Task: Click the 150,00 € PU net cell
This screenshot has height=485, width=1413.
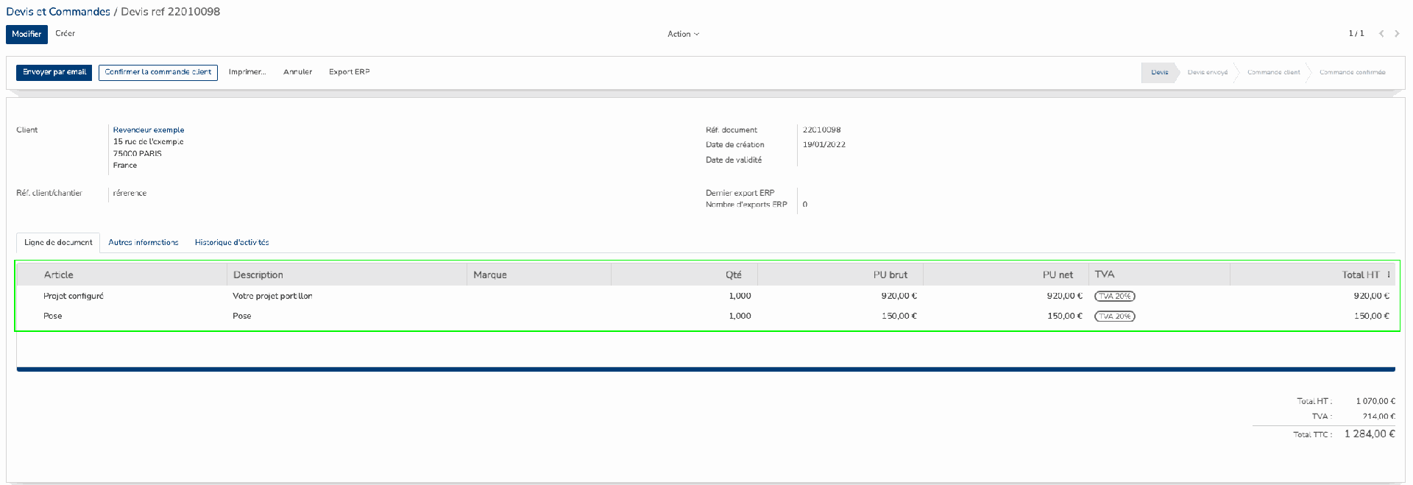Action: click(1064, 316)
